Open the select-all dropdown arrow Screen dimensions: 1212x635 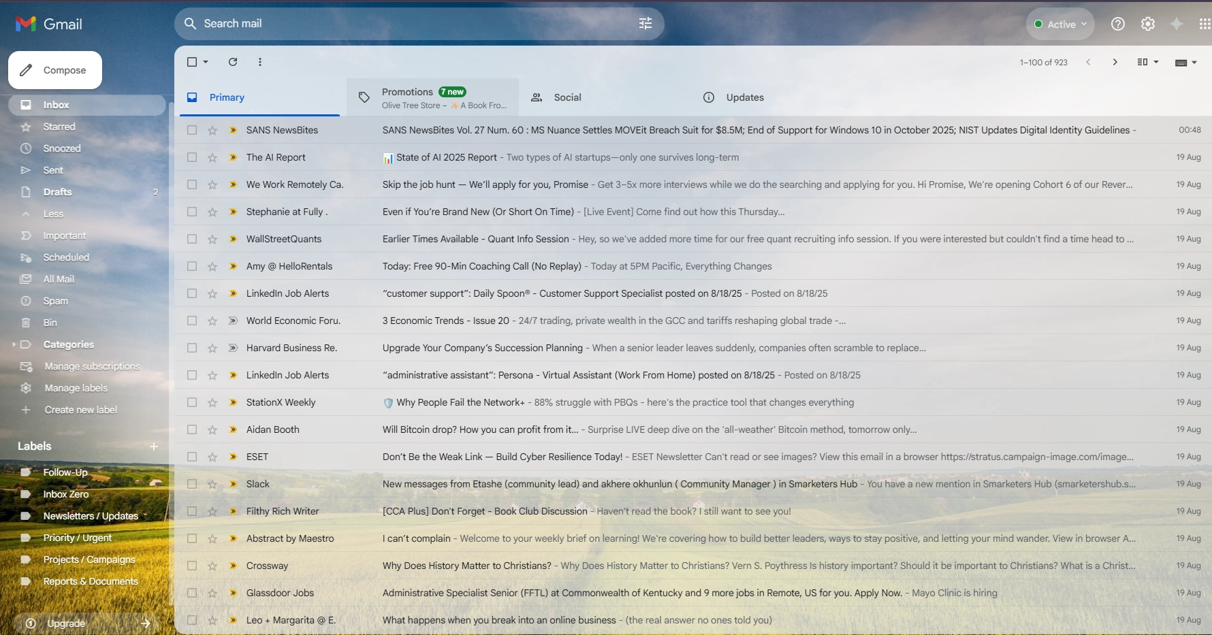[x=206, y=62]
